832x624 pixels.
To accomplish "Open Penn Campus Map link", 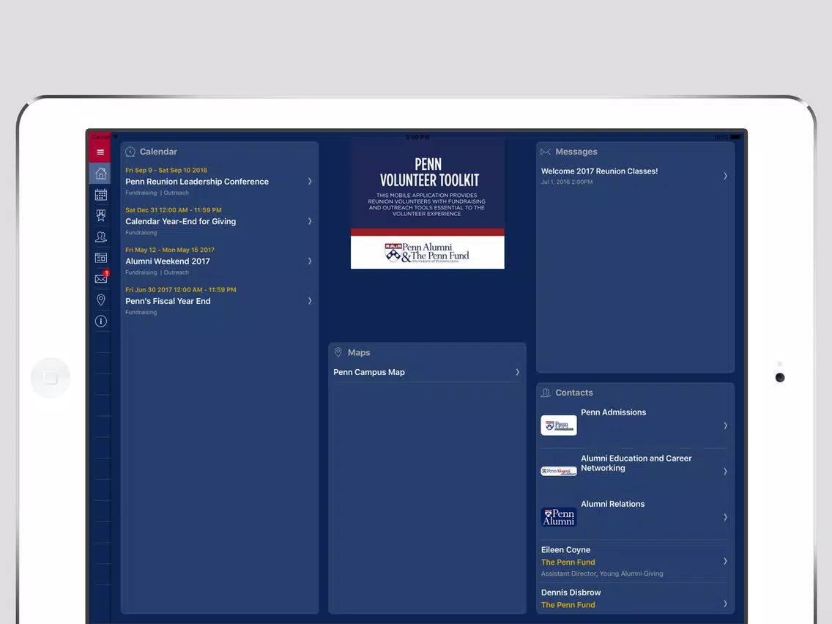I will [x=369, y=372].
